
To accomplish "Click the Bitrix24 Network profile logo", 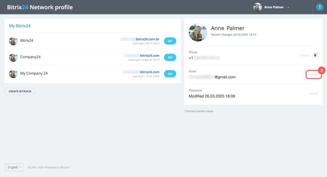I will [x=40, y=7].
